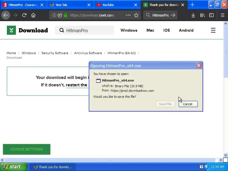Expand hidden system tray icons

coord(207,167)
